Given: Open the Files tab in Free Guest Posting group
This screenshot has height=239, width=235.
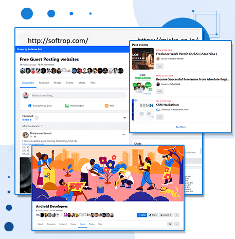Looking at the screenshot, I should [93, 83].
